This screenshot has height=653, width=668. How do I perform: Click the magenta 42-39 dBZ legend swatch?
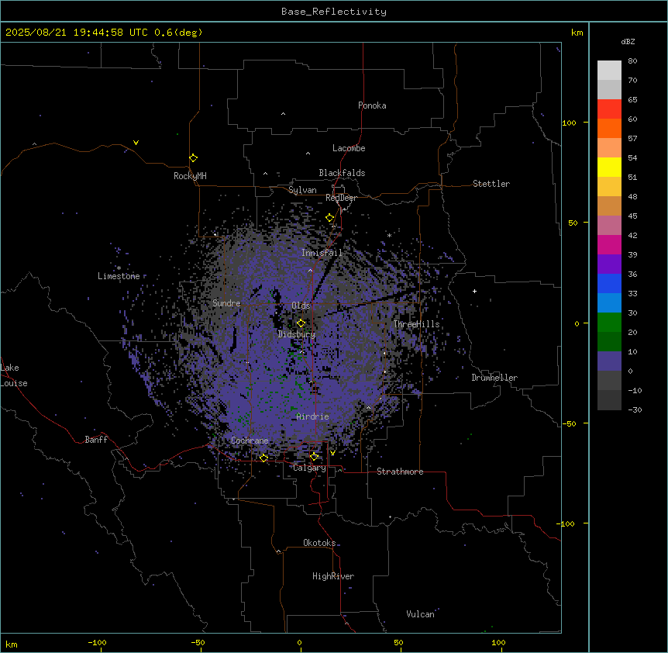pyautogui.click(x=609, y=244)
